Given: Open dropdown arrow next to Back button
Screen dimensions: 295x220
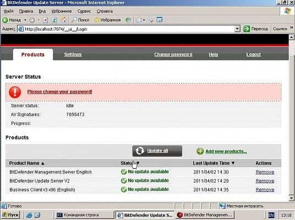Looking at the screenshot, I should tap(25, 20).
